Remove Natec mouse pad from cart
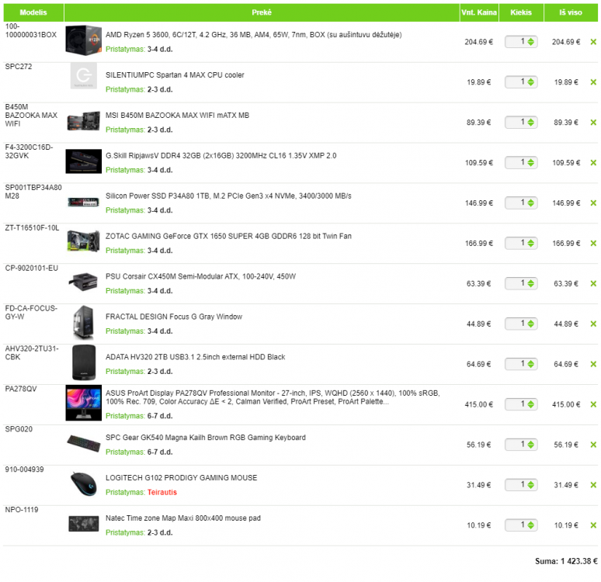This screenshot has height=582, width=601. click(593, 525)
